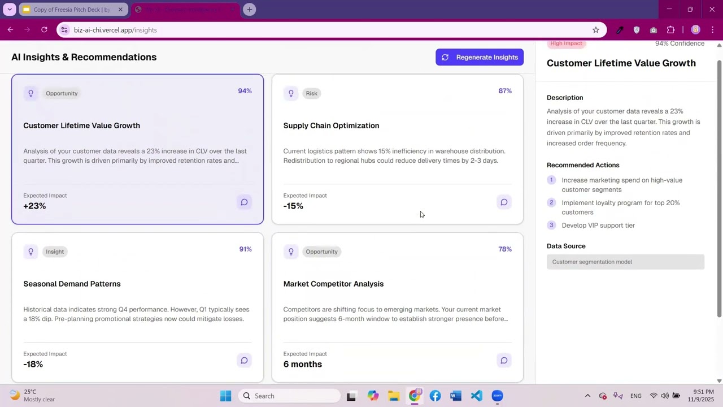Image resolution: width=723 pixels, height=407 pixels.
Task: Select the Market Competitor Analysis title
Action: tap(333, 284)
